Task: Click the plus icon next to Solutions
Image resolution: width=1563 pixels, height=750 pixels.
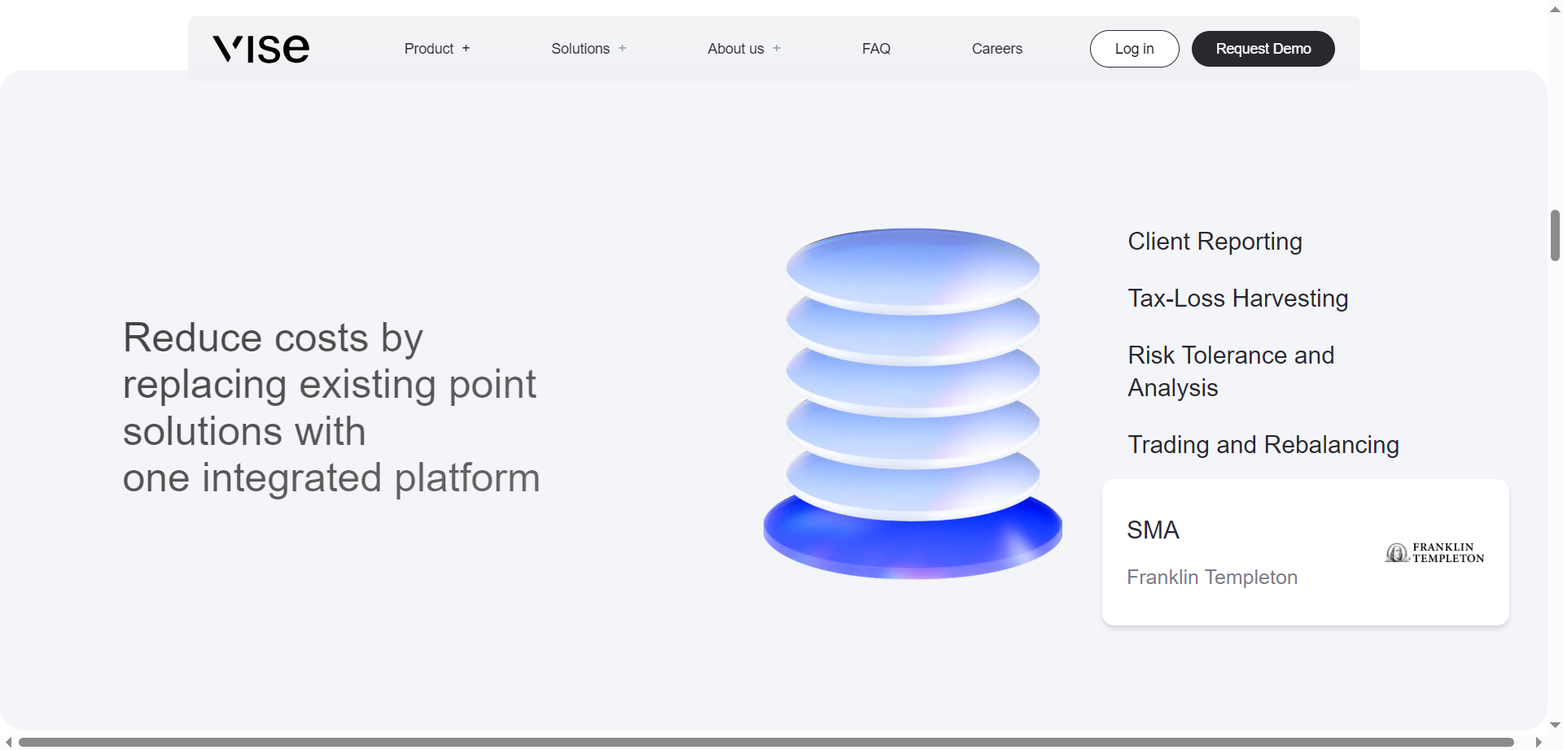Action: 622,48
